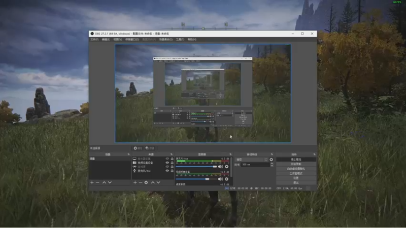Toggle lock on display capture source
The width and height of the screenshot is (406, 228).
click(x=172, y=159)
